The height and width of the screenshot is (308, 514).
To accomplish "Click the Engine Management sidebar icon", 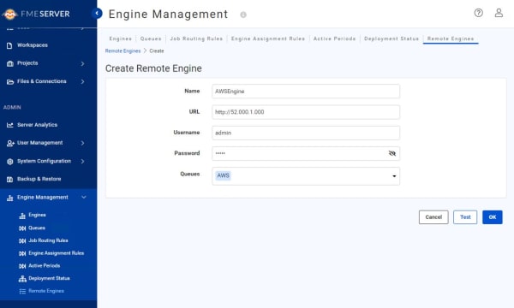I will click(x=9, y=198).
